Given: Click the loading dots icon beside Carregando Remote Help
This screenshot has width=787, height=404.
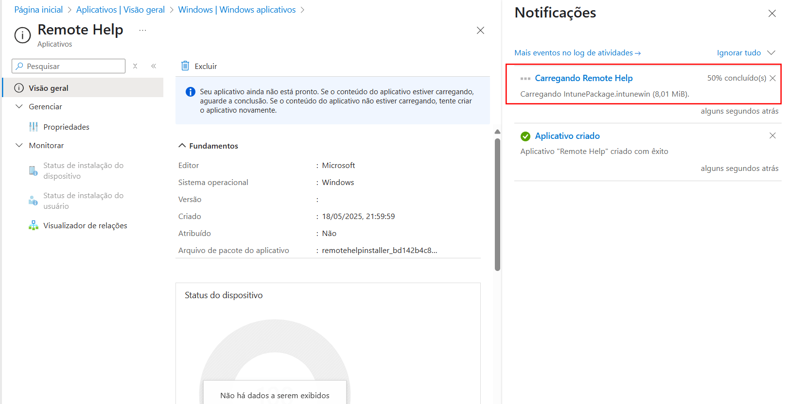Looking at the screenshot, I should [x=525, y=78].
